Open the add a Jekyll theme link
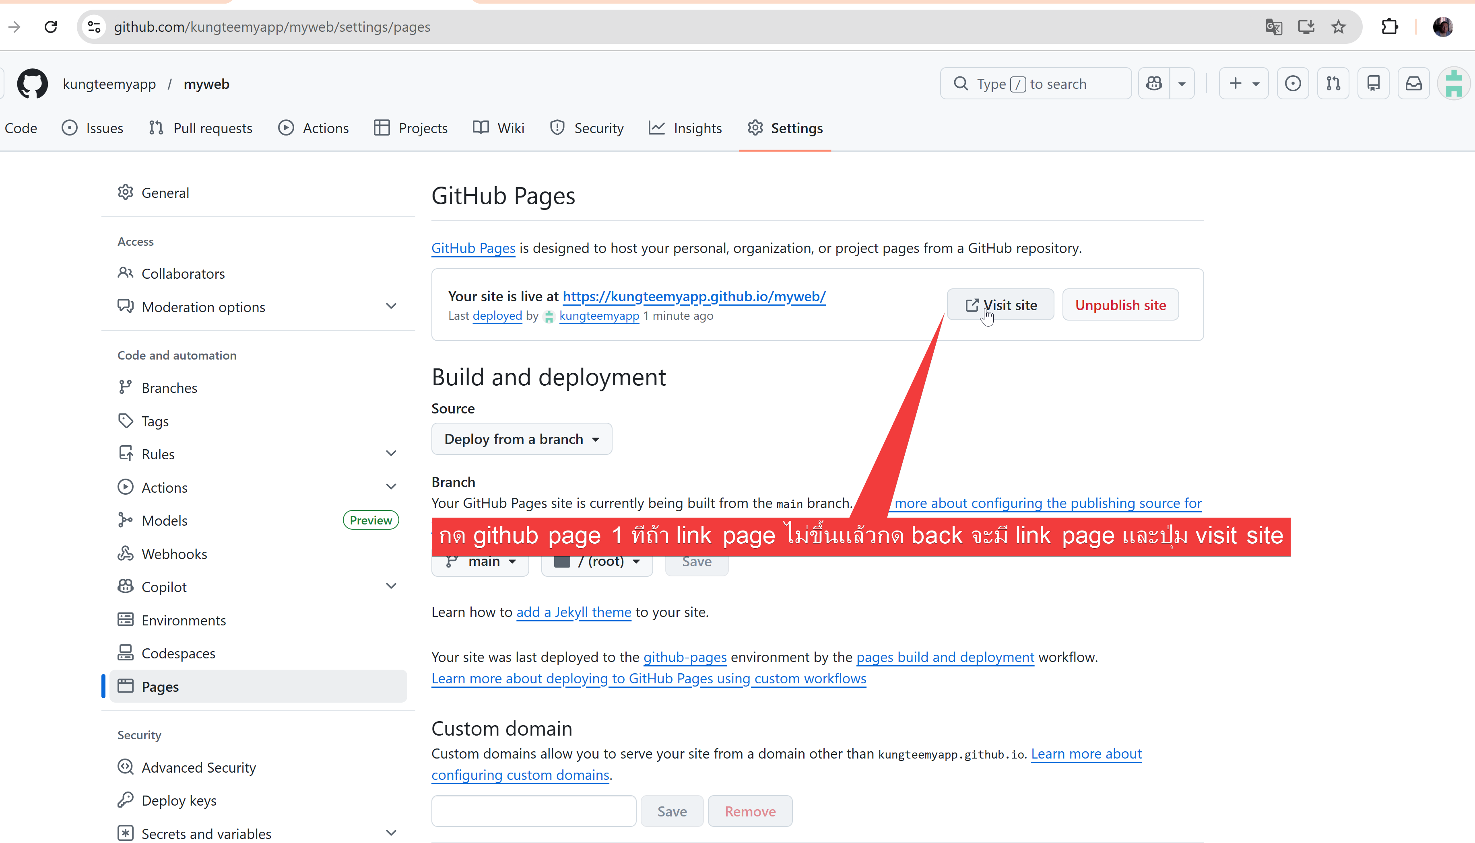Screen dimensions: 1475x843 [573, 612]
